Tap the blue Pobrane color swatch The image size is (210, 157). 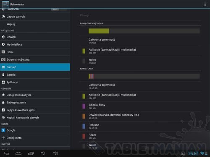pos(84,126)
